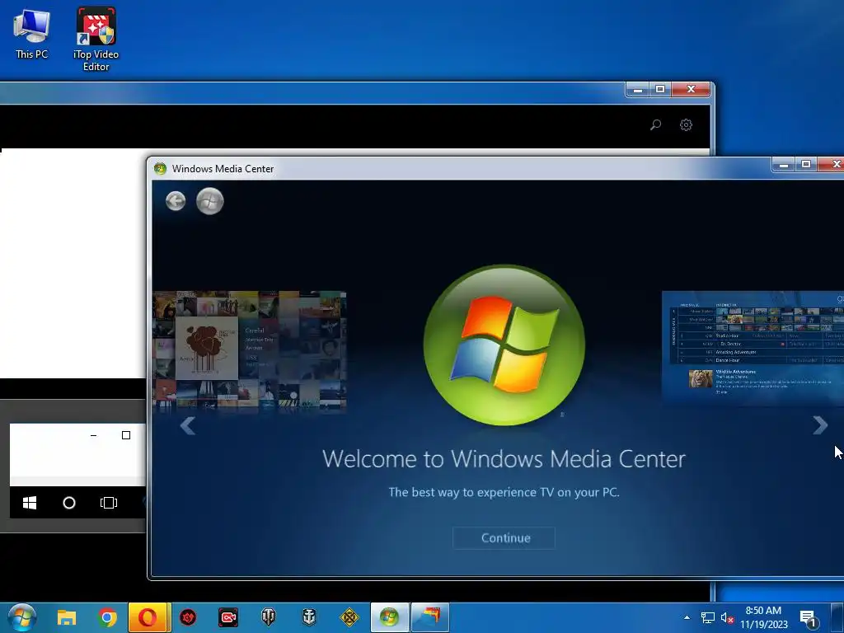Launch World of Tanks from taskbar
Image resolution: width=844 pixels, height=633 pixels.
tap(268, 617)
